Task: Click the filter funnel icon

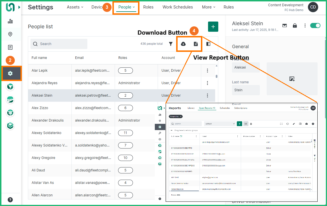Action: (x=171, y=44)
